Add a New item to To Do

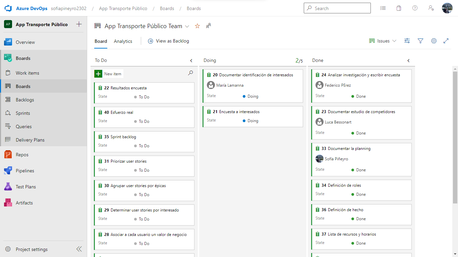(x=108, y=73)
